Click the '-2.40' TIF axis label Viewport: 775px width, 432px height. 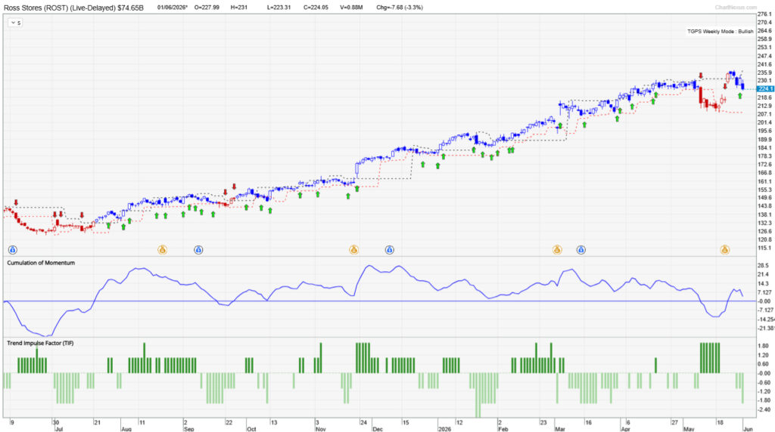(764, 410)
